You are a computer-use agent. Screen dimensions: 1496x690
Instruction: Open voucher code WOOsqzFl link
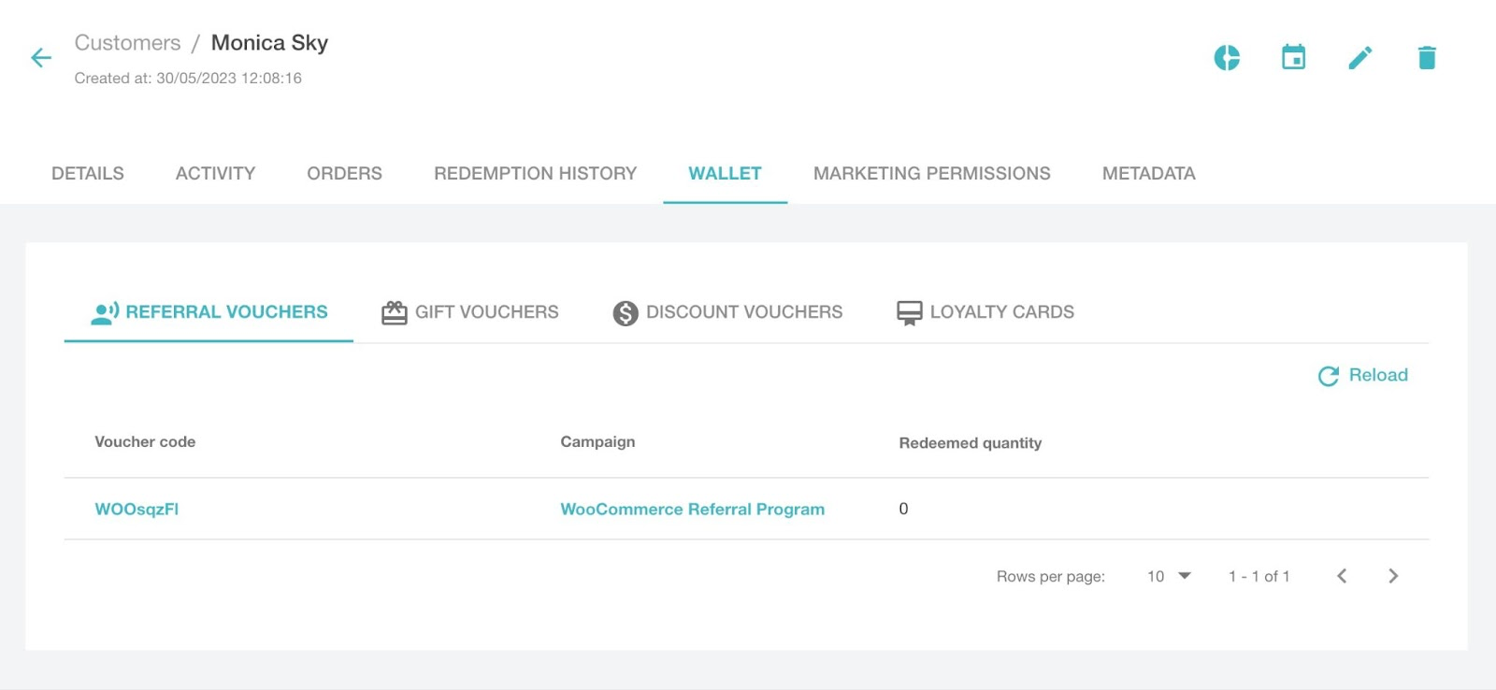pyautogui.click(x=137, y=510)
